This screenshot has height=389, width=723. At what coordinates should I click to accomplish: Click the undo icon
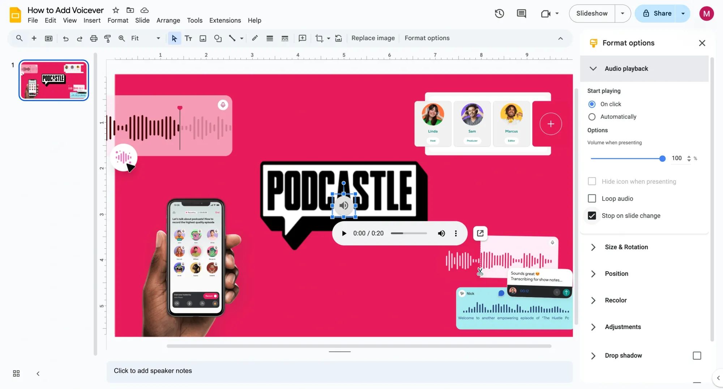(65, 38)
